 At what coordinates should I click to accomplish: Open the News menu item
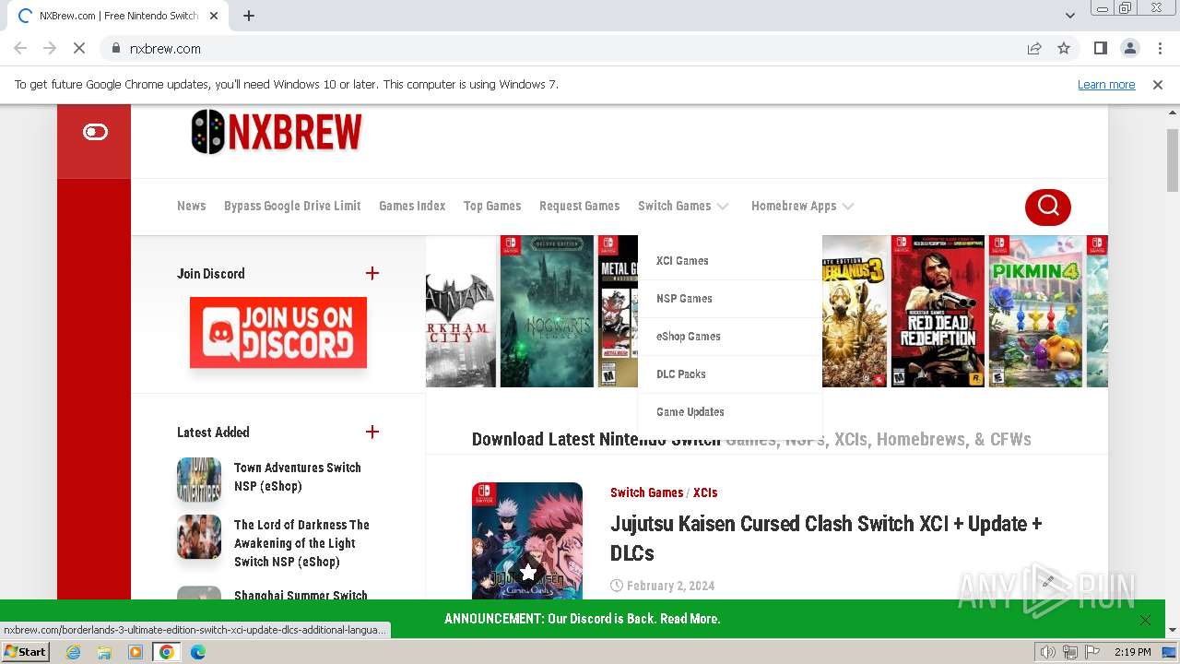point(191,206)
